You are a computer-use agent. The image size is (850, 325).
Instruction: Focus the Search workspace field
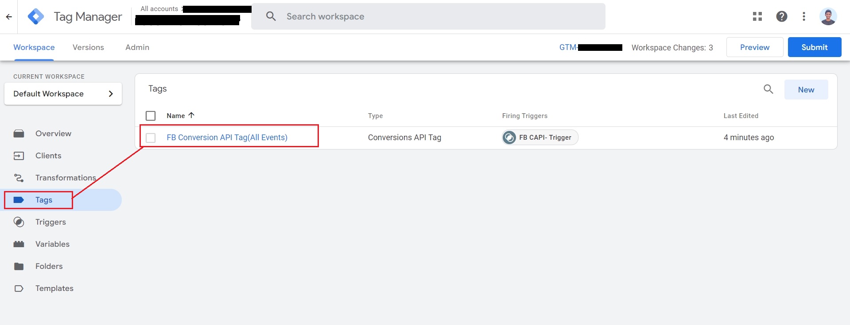(428, 16)
